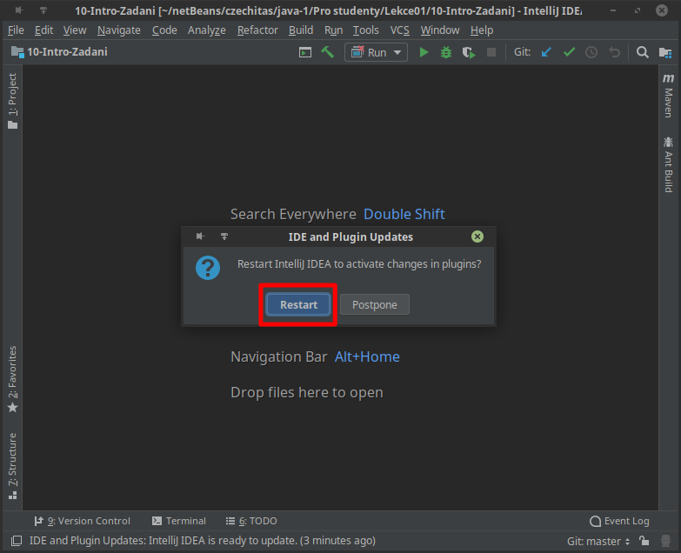Close the IDE and Plugin Updates dialog
Screen dimensions: 681x553
click(x=477, y=237)
